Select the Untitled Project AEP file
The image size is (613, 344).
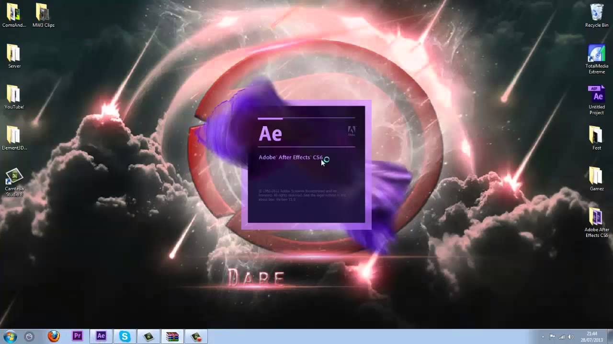click(x=597, y=100)
